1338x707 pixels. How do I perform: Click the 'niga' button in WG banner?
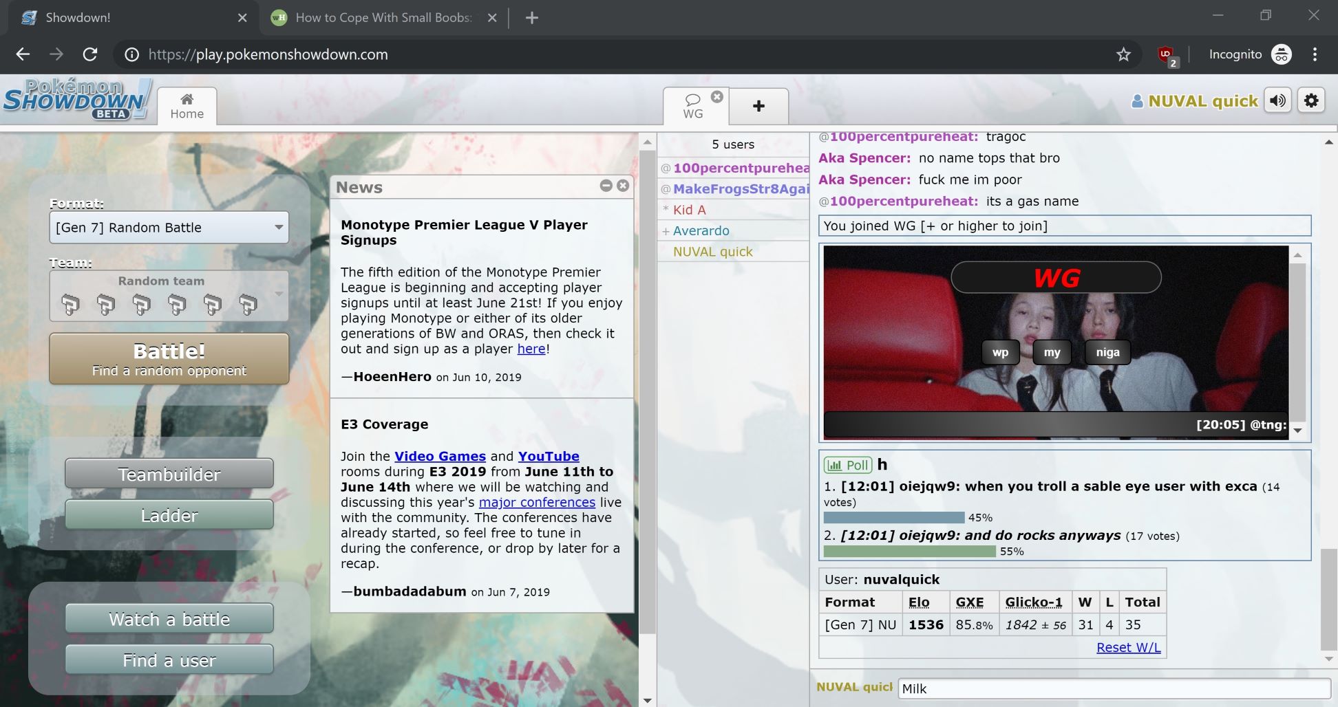tap(1107, 352)
